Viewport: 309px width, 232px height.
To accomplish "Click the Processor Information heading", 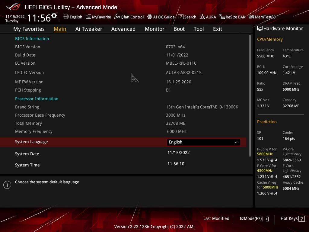I will (37, 99).
